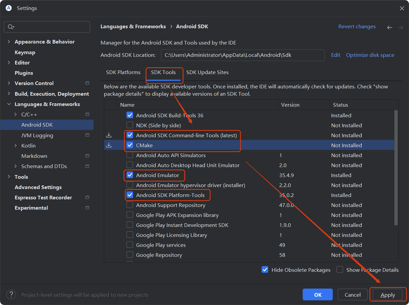The height and width of the screenshot is (305, 409).
Task: Click project-level icon next to Version Control
Action: pyautogui.click(x=88, y=83)
